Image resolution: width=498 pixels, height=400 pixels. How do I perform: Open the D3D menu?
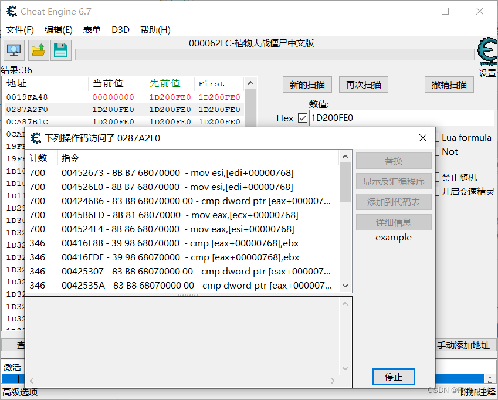tap(120, 30)
